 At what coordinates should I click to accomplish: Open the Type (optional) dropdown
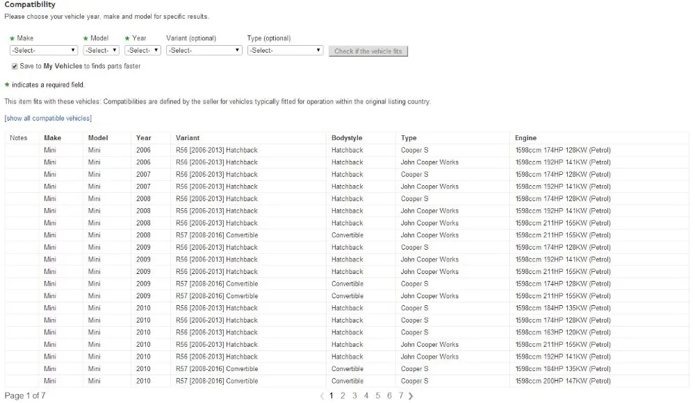click(x=285, y=51)
